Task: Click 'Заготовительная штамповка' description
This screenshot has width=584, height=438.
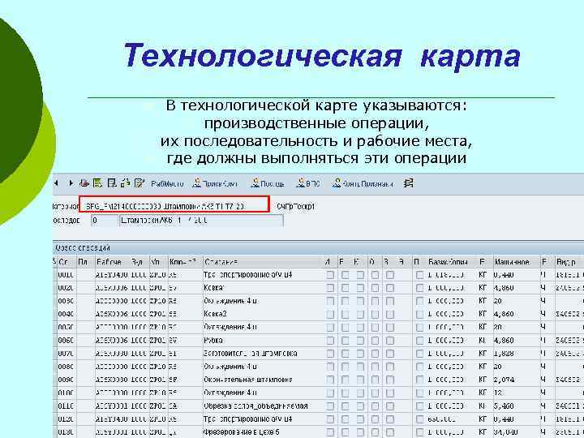Action: [x=251, y=354]
